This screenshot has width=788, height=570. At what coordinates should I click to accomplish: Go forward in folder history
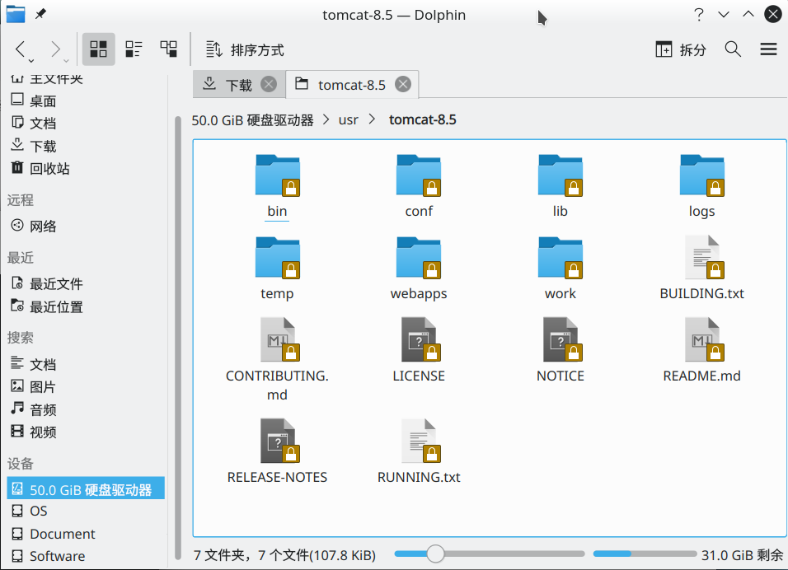(x=55, y=49)
